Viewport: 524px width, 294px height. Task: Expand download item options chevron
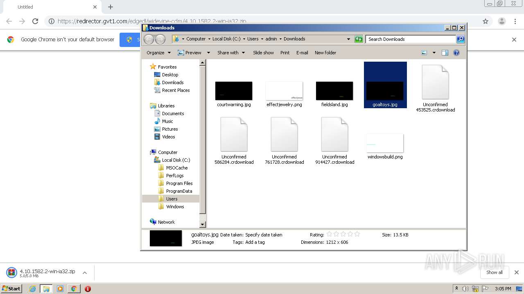point(85,273)
